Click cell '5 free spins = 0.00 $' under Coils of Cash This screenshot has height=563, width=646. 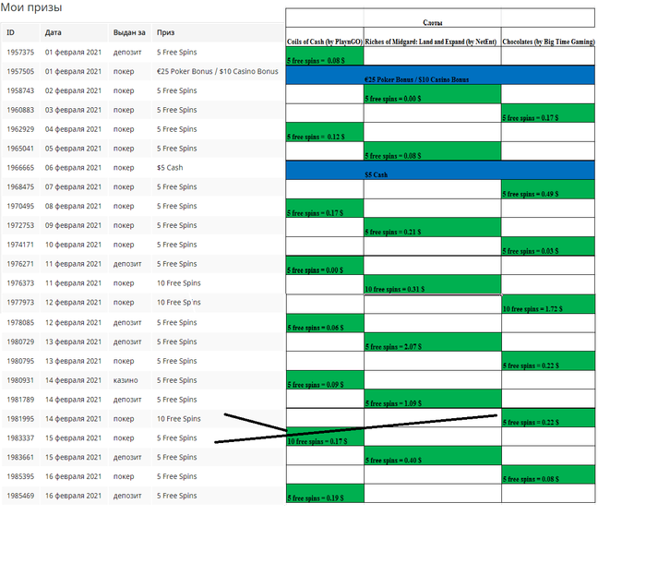click(x=325, y=266)
